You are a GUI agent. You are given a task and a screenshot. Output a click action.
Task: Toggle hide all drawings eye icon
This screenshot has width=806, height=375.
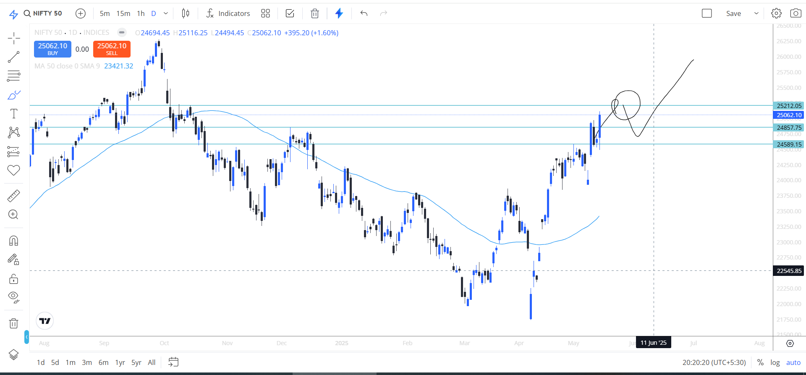[14, 298]
